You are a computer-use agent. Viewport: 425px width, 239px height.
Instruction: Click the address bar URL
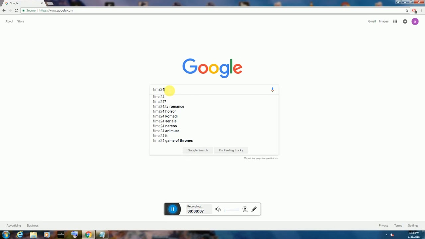(56, 10)
